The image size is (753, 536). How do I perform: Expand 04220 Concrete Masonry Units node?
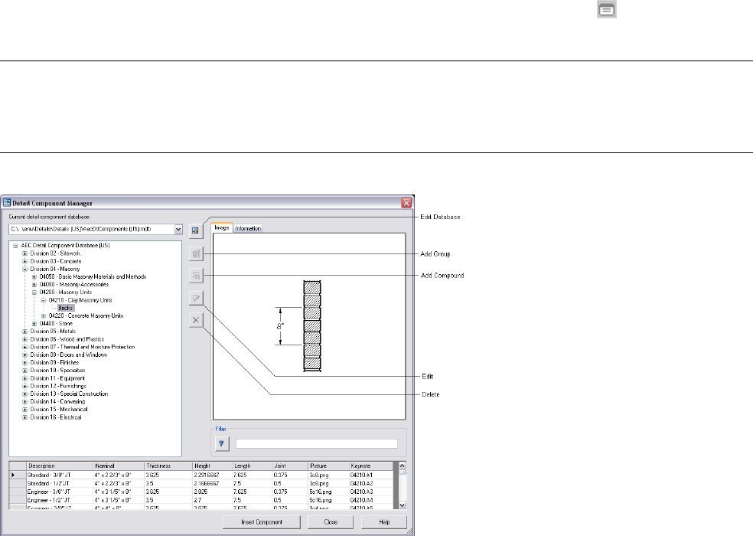[43, 315]
